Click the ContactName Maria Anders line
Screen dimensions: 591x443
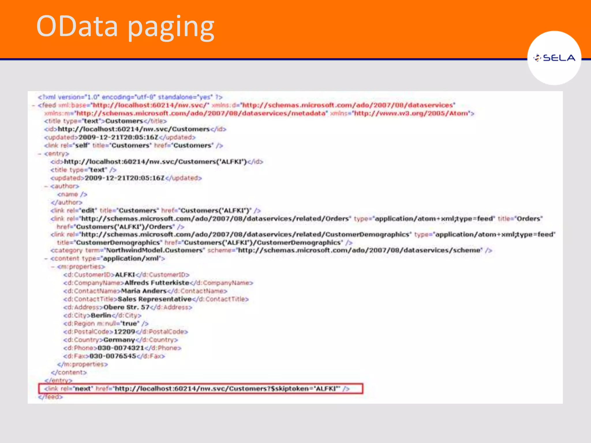pyautogui.click(x=145, y=291)
